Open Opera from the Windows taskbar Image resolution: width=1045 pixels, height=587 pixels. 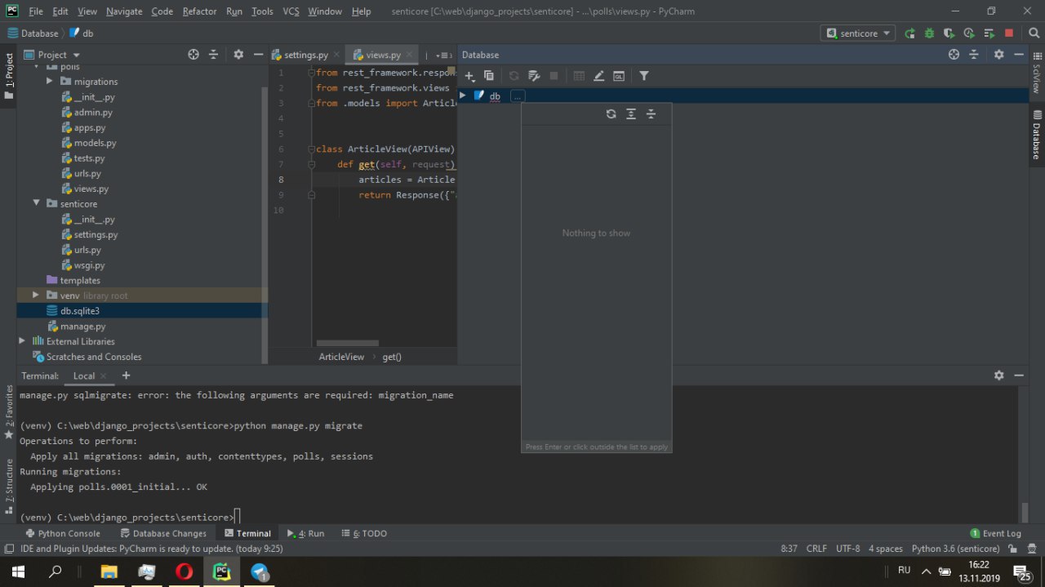click(x=184, y=571)
